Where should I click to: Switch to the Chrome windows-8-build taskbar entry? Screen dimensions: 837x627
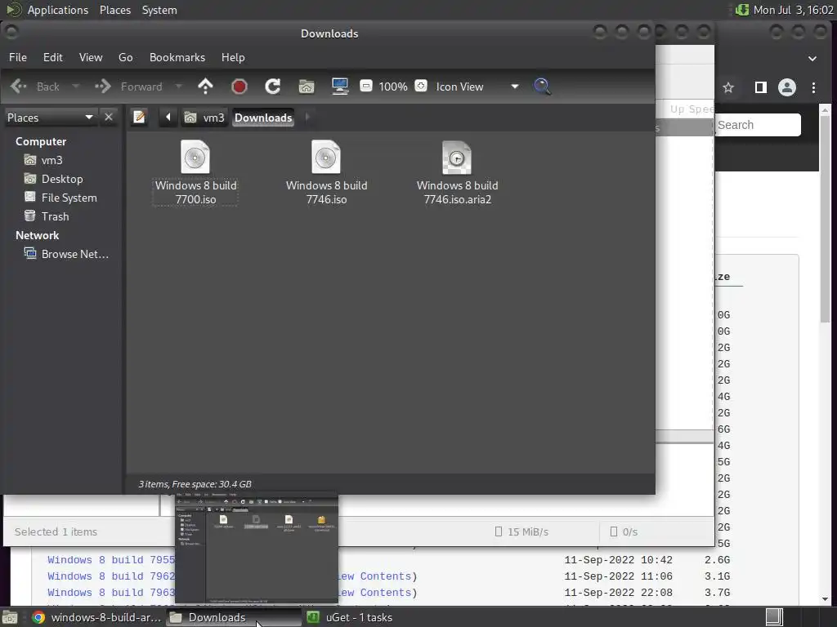pyautogui.click(x=96, y=617)
